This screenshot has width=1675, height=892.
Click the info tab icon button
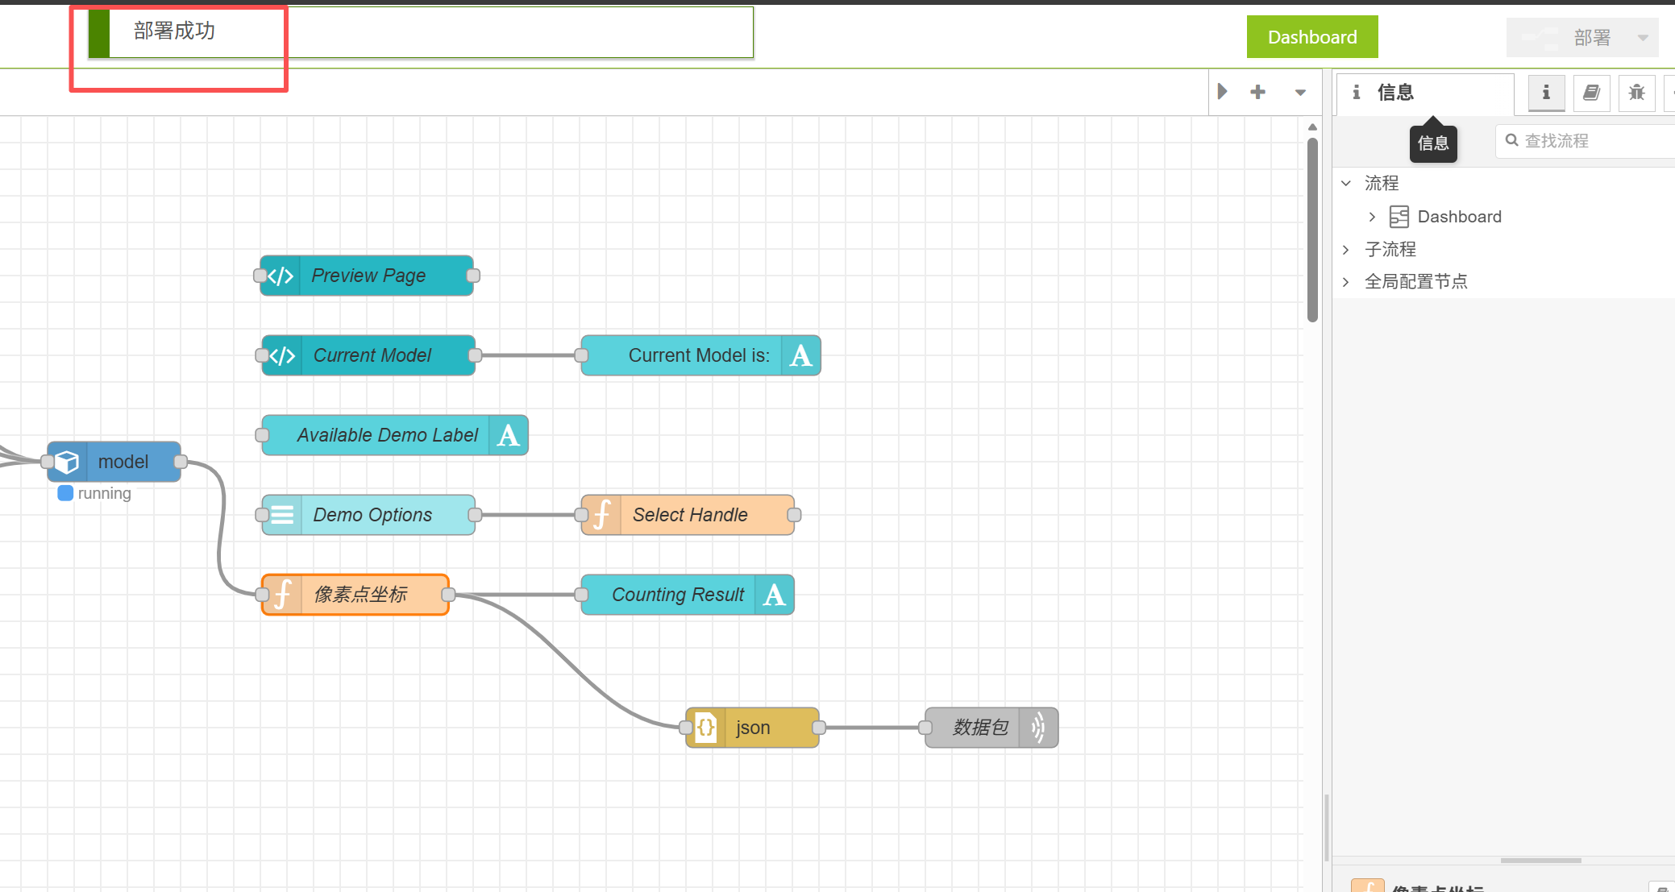coord(1545,93)
